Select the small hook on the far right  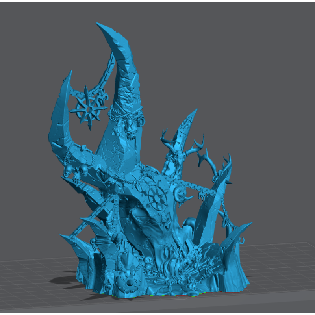click(241, 239)
